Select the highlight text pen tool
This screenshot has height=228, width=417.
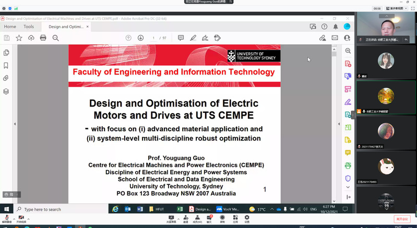click(193, 38)
